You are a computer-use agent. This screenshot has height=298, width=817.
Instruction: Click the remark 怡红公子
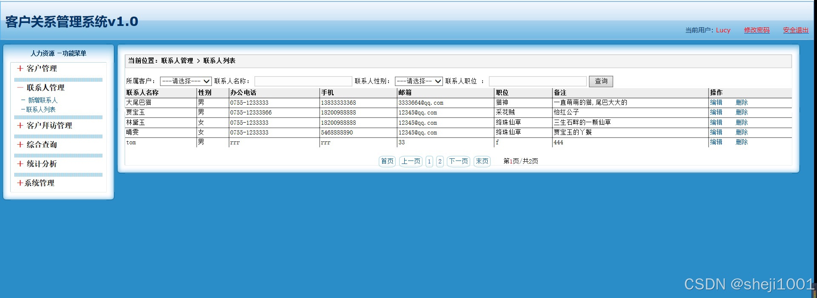[566, 112]
